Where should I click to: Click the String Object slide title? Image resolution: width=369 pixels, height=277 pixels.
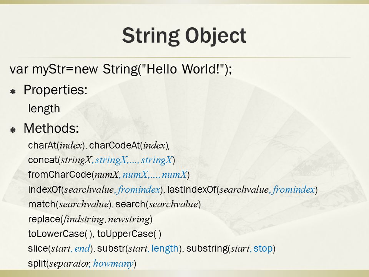(184, 36)
